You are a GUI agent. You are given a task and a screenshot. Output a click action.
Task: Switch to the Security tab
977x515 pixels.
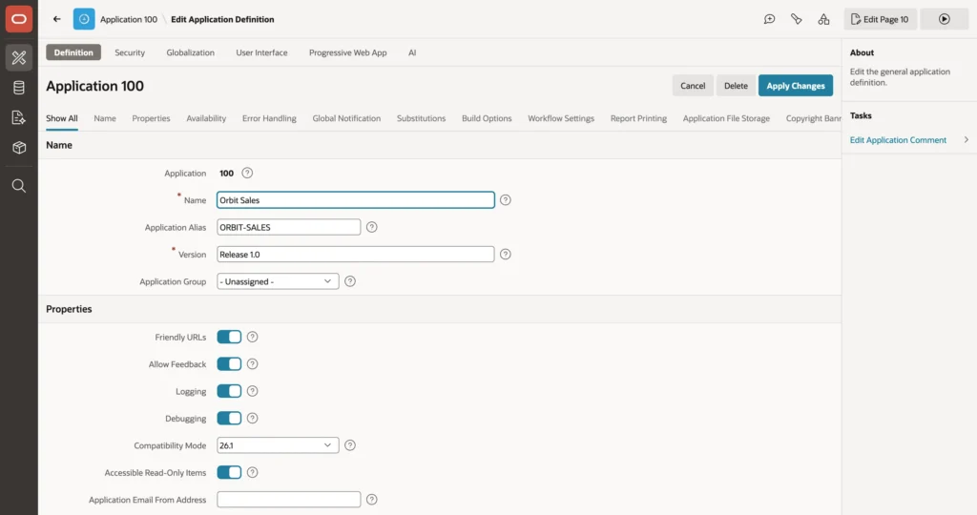[x=130, y=53]
